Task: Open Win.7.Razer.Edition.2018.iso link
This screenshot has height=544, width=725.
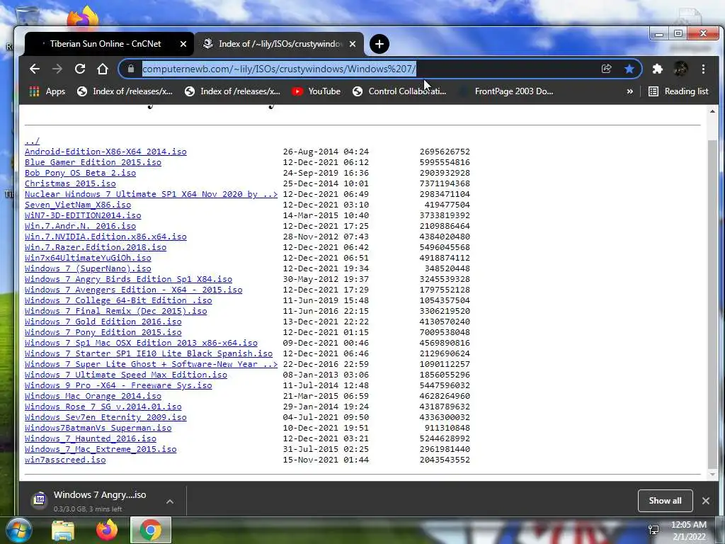Action: coord(96,247)
